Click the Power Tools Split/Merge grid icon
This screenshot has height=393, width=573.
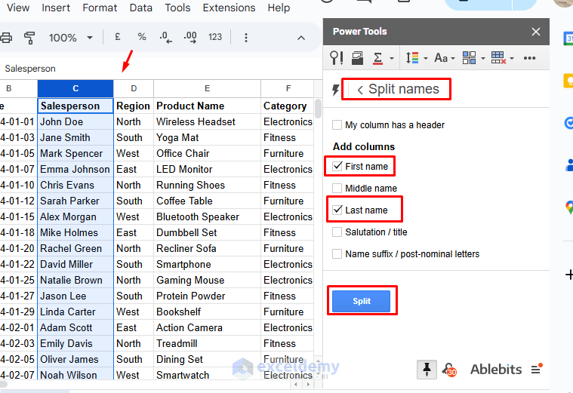coord(469,58)
